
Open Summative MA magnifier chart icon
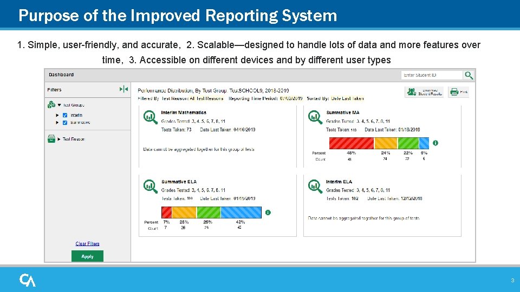(315, 117)
